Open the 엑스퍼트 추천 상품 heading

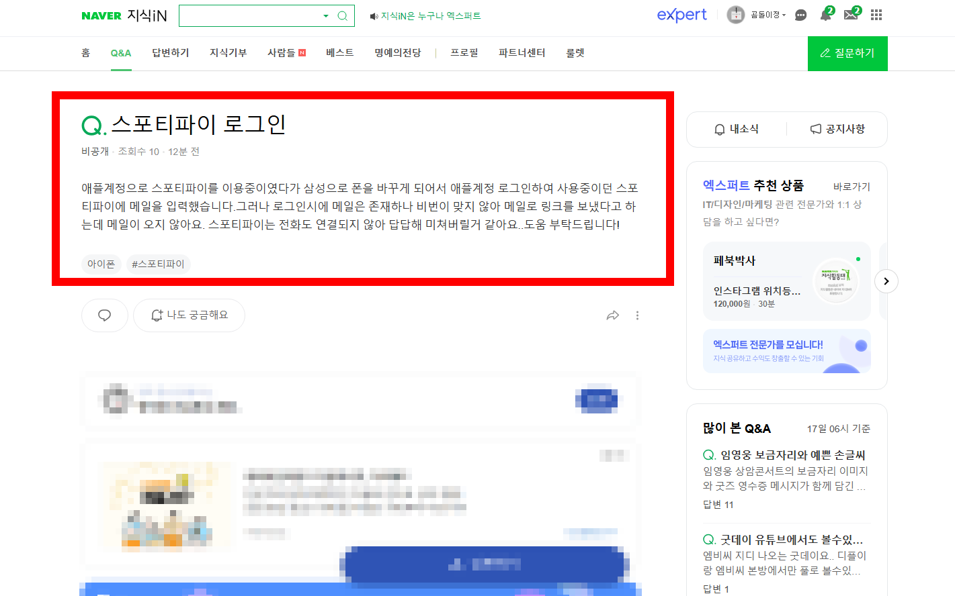pyautogui.click(x=753, y=185)
